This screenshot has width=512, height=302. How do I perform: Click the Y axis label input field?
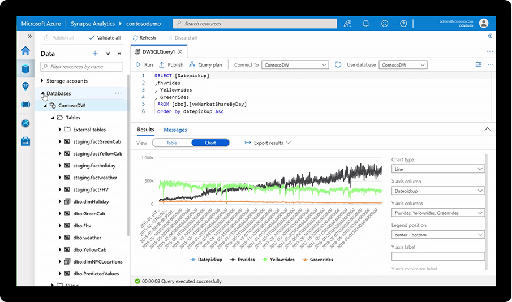pos(438,256)
